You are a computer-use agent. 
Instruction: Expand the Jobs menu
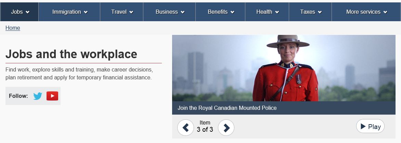point(20,12)
